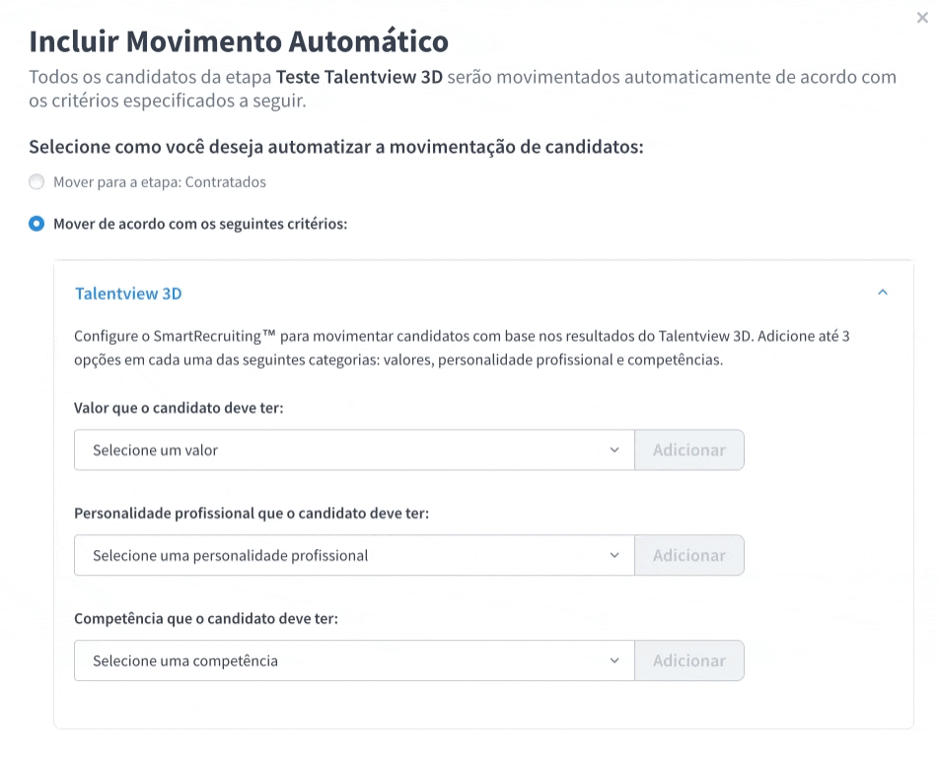Click Adicionar for professional personality

(689, 555)
